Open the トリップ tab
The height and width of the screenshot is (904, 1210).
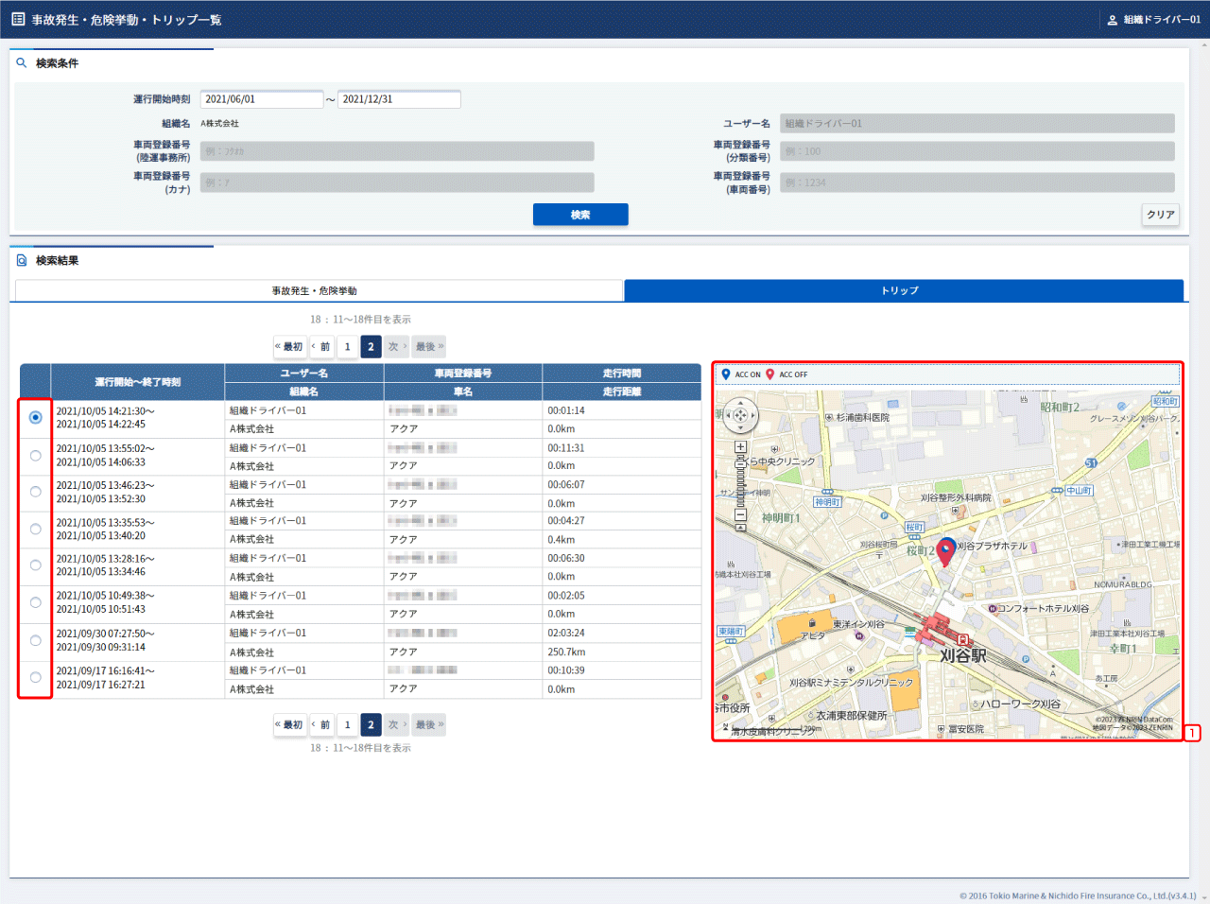pos(899,291)
